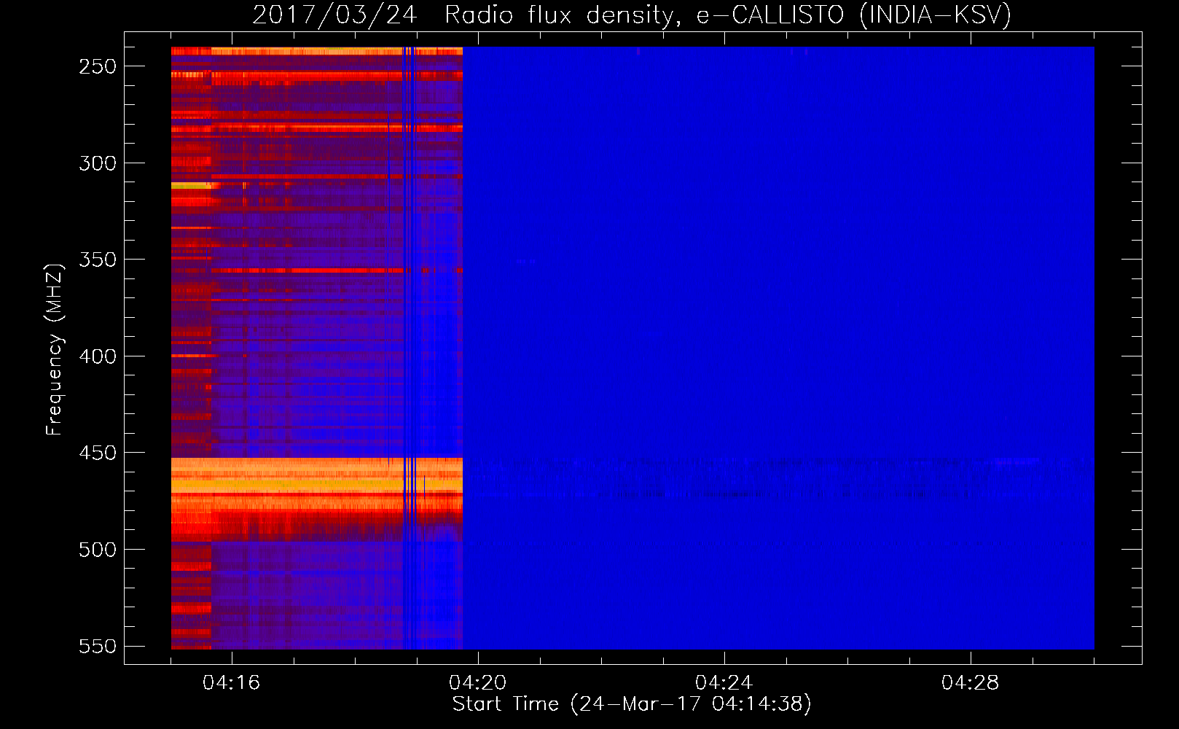Screen dimensions: 1179x729
Task: Click the 400 frequency tick label
Action: pos(98,356)
